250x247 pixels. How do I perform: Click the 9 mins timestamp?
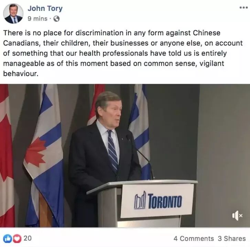37,19
